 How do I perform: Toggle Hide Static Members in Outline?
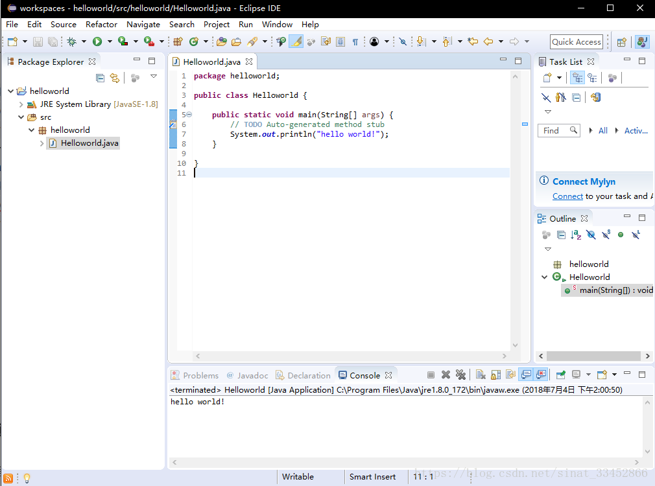click(x=606, y=235)
